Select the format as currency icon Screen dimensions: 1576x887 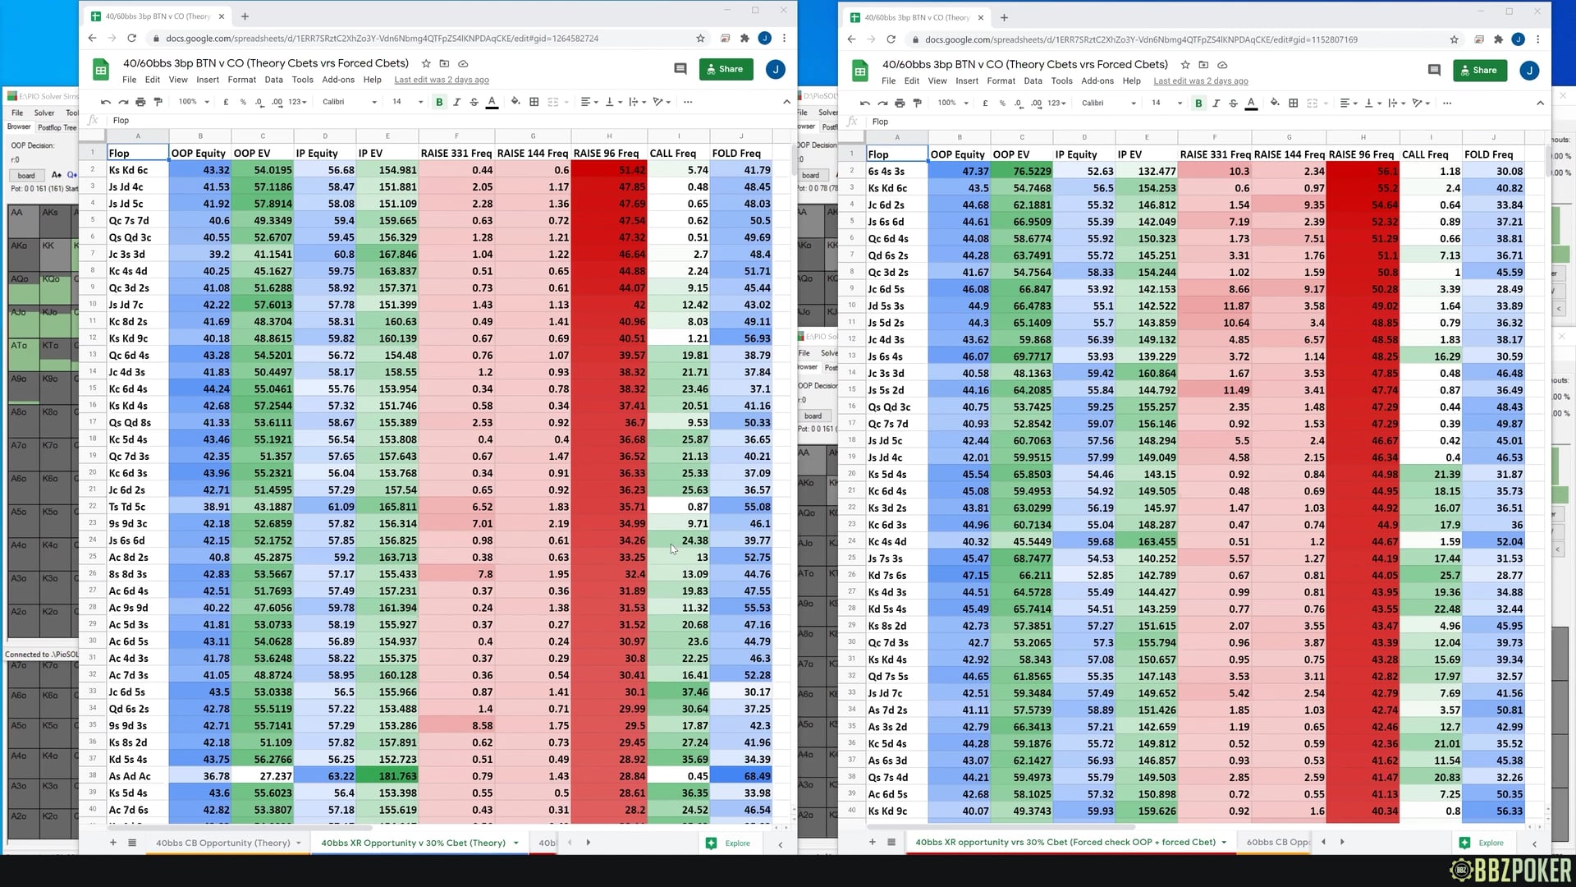226,102
